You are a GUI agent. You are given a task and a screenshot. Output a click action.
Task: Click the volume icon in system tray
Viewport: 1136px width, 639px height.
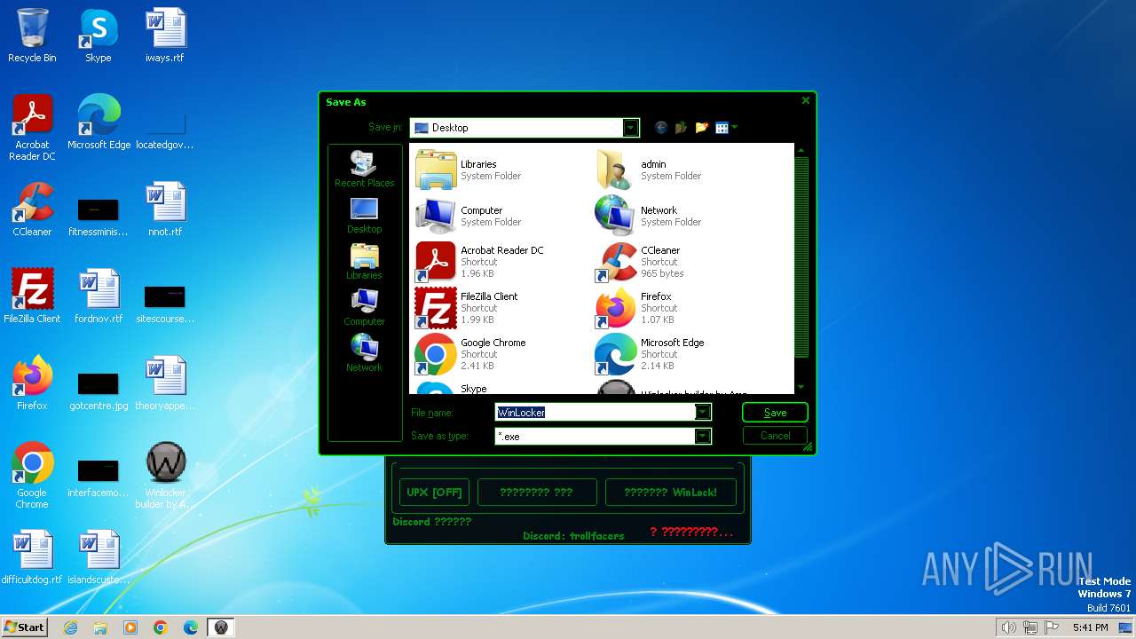(1008, 627)
